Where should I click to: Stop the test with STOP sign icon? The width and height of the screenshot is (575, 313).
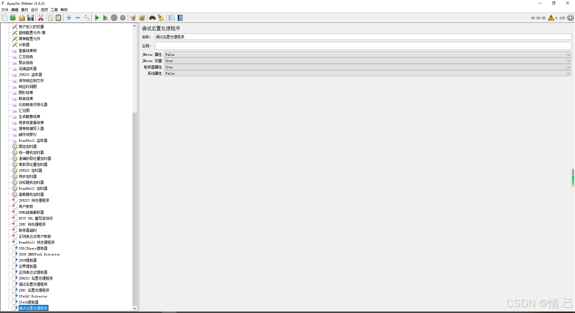(x=114, y=18)
